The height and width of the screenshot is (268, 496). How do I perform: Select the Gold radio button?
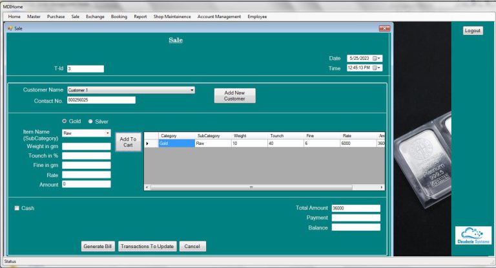65,121
